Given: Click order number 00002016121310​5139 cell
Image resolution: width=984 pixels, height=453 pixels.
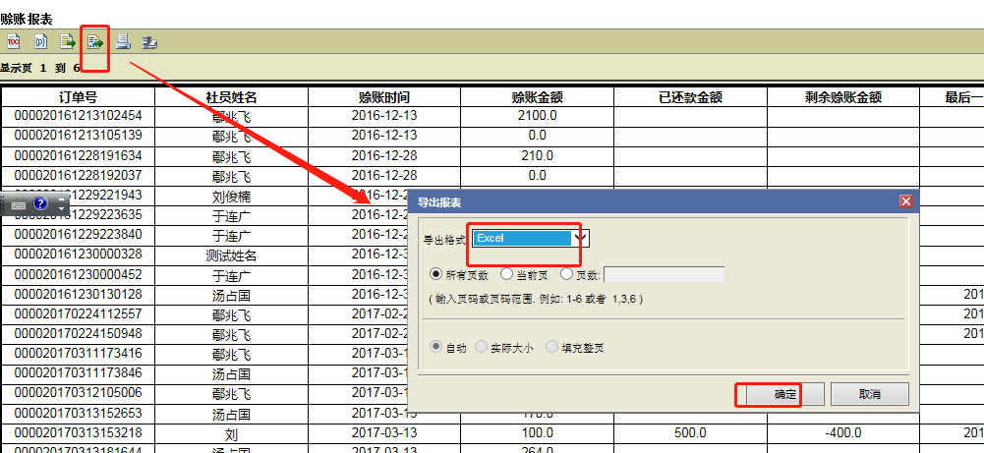Looking at the screenshot, I should [x=78, y=136].
